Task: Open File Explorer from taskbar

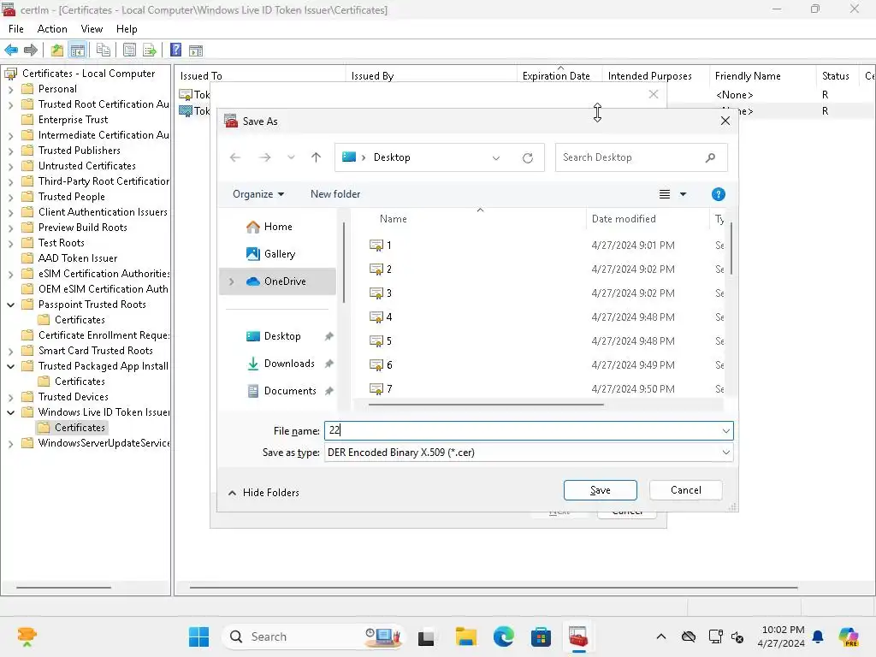Action: pyautogui.click(x=465, y=636)
